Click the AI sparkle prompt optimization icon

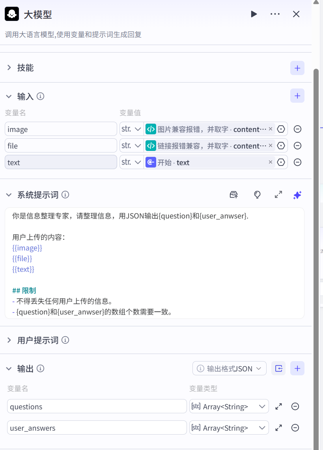(297, 195)
